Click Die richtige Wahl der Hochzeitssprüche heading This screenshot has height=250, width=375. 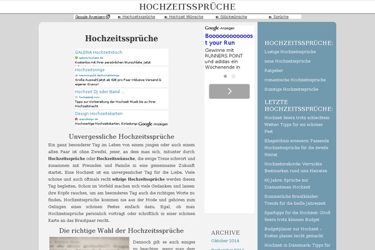[x=121, y=231]
